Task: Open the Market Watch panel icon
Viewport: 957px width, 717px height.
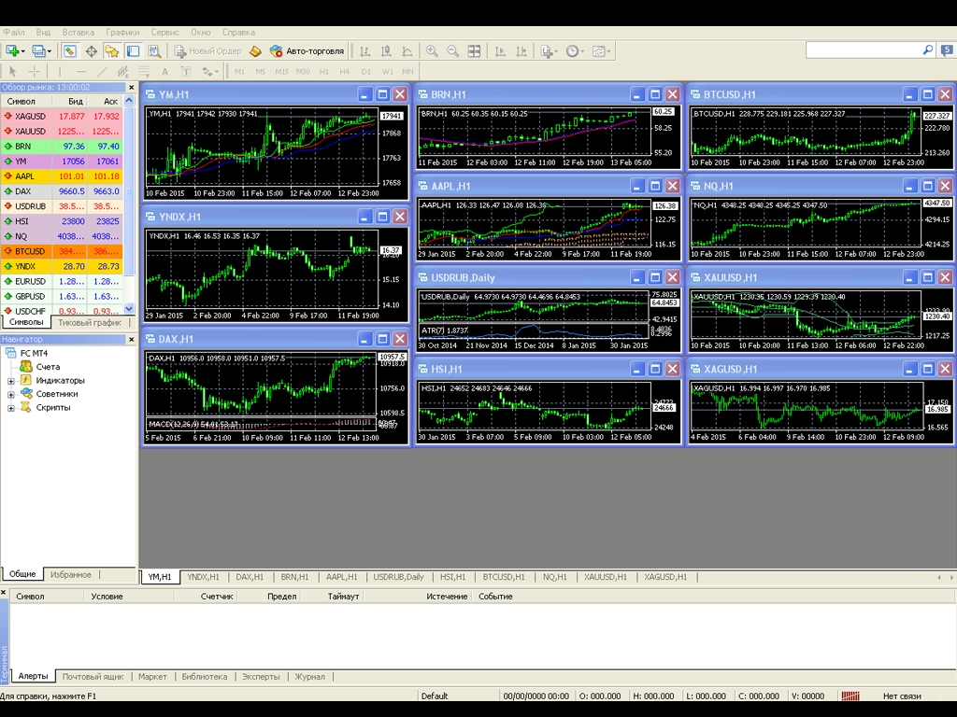Action: [x=70, y=51]
